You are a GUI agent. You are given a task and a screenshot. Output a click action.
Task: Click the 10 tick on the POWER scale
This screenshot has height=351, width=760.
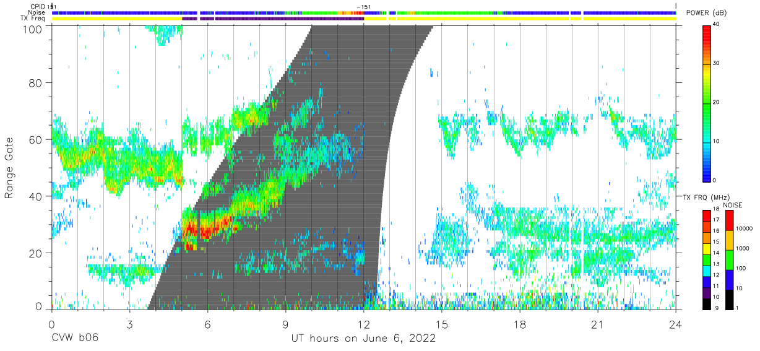click(x=717, y=141)
